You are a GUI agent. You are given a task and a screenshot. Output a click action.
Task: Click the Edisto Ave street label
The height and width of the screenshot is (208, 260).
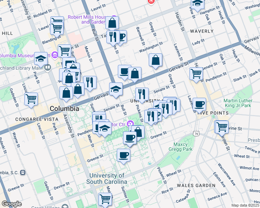pyautogui.click(x=219, y=180)
